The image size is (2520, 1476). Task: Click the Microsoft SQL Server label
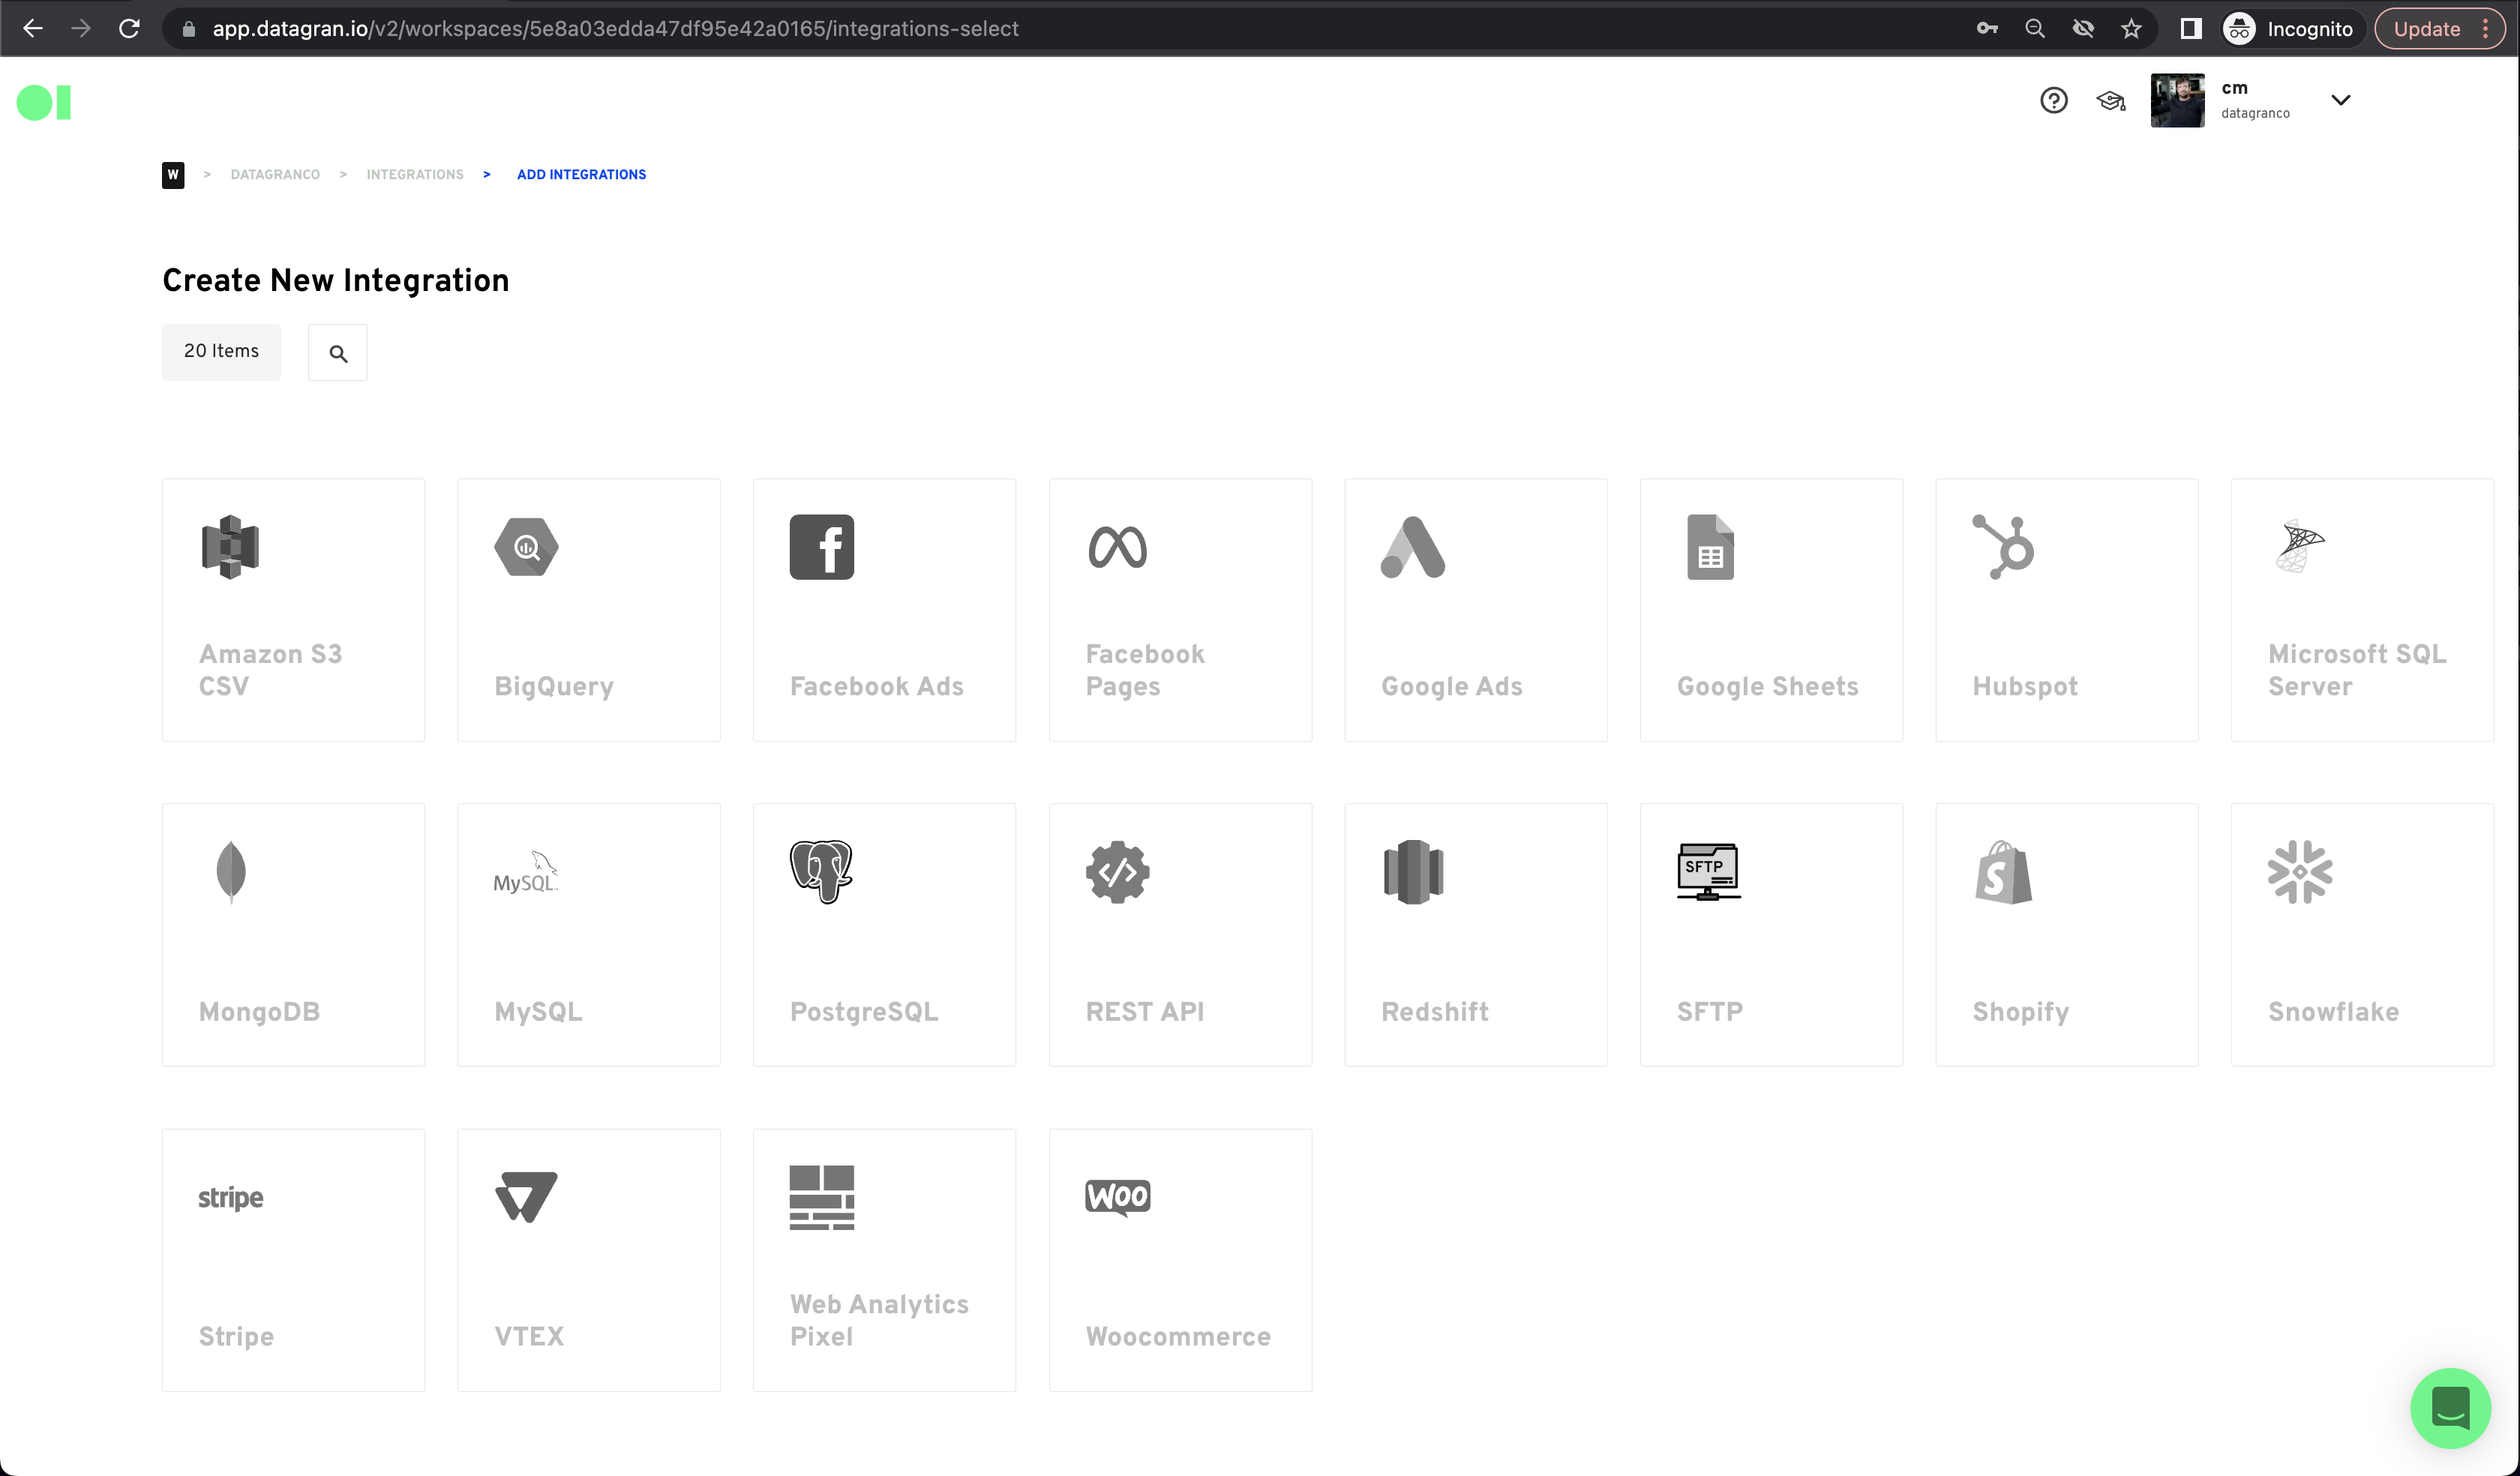2357,670
